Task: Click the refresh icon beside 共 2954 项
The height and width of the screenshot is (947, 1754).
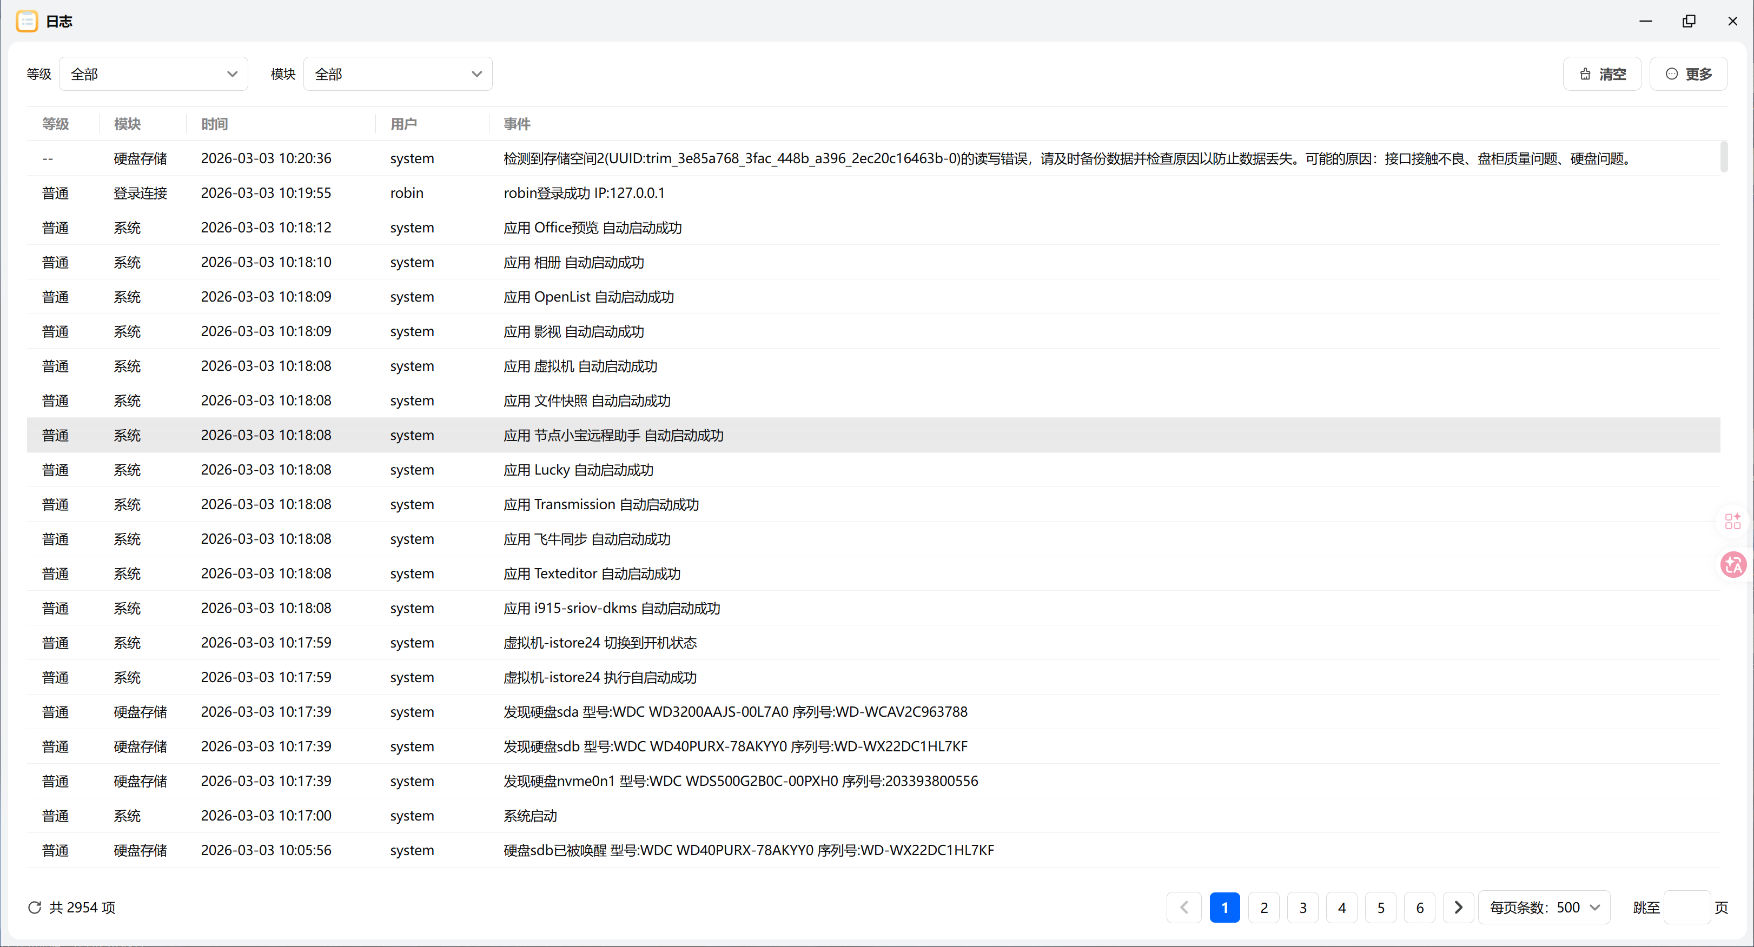Action: tap(34, 908)
